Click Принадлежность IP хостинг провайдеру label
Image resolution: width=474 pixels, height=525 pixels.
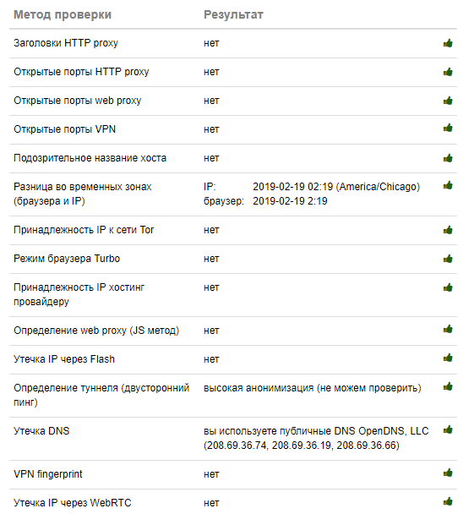pos(79,295)
